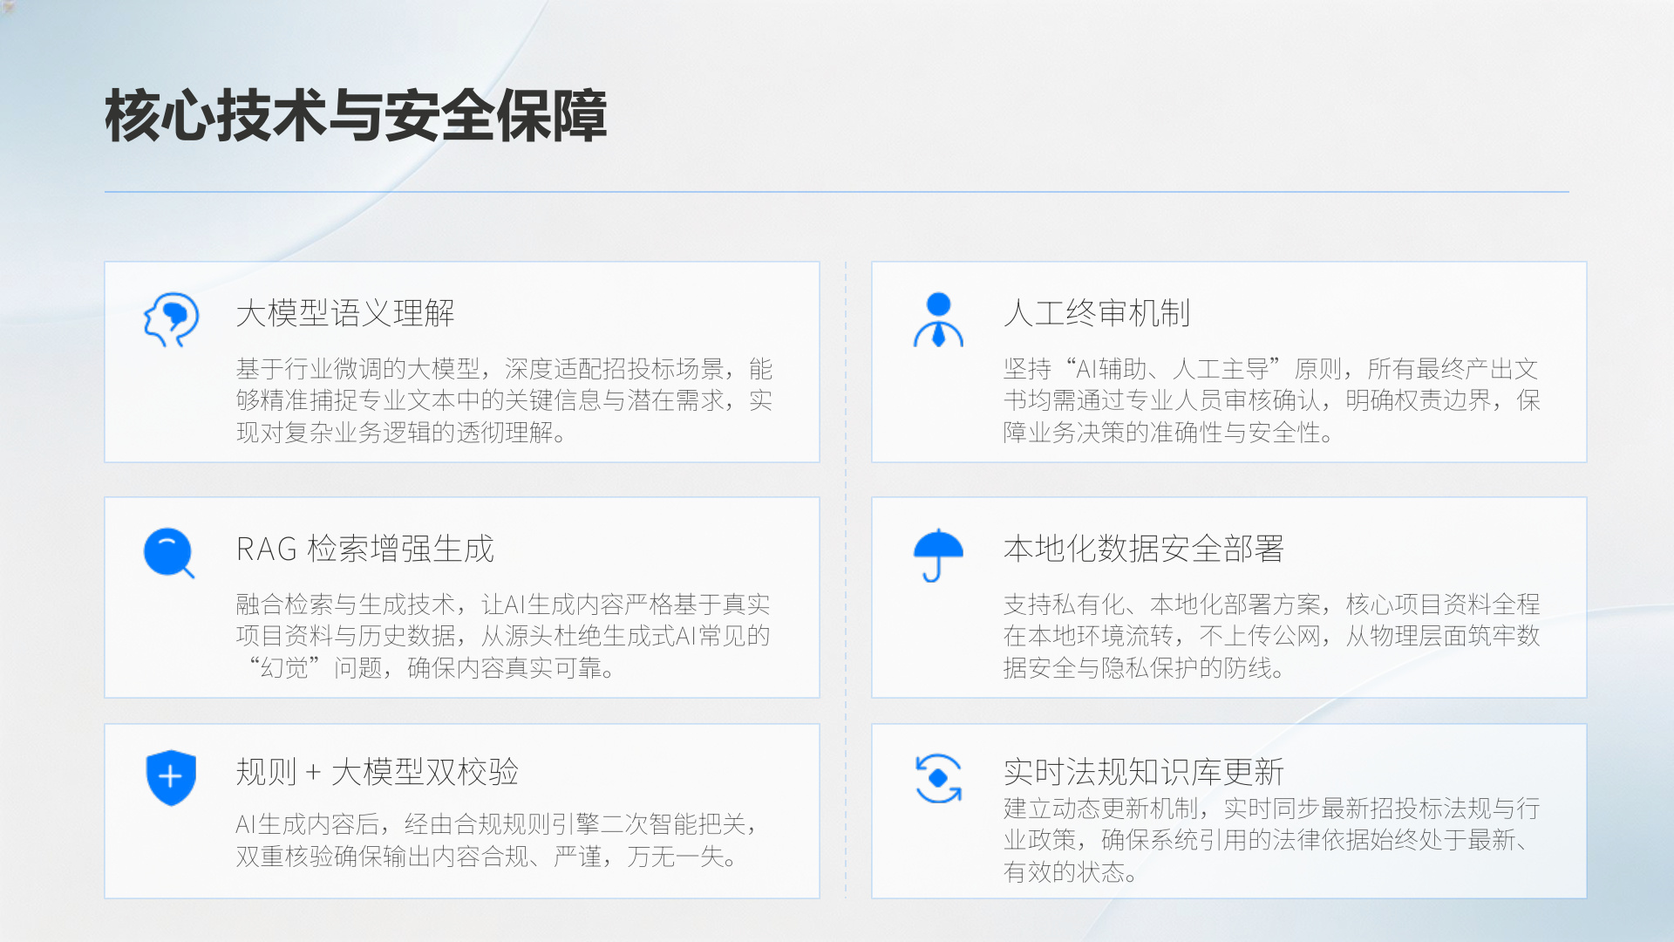
Task: Select the slide title 核心技术与安全保障
Action: point(356,115)
